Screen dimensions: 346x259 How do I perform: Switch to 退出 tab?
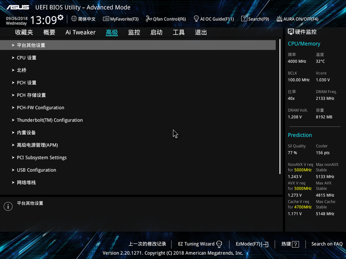coord(201,32)
